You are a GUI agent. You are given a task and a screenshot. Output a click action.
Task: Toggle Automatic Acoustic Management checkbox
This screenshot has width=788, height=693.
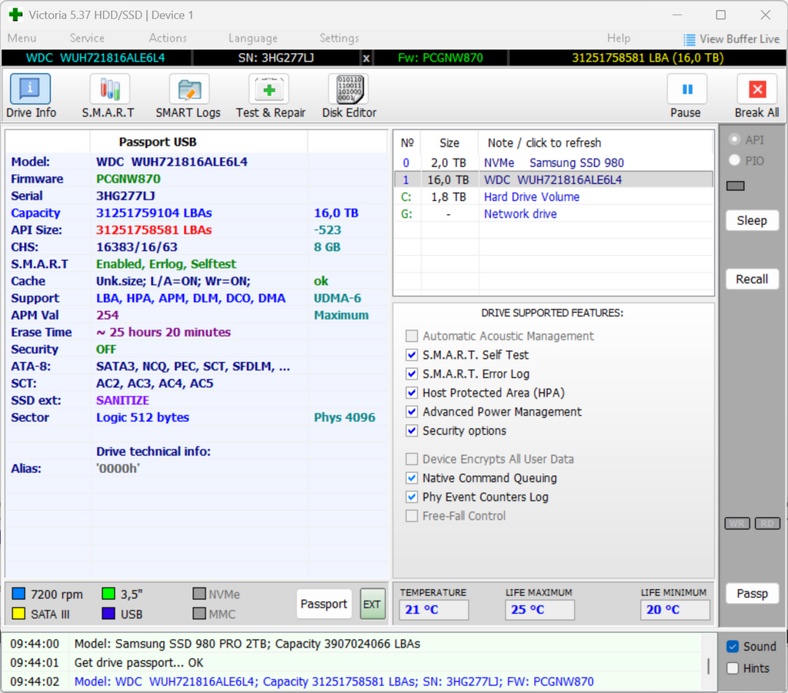click(x=412, y=336)
